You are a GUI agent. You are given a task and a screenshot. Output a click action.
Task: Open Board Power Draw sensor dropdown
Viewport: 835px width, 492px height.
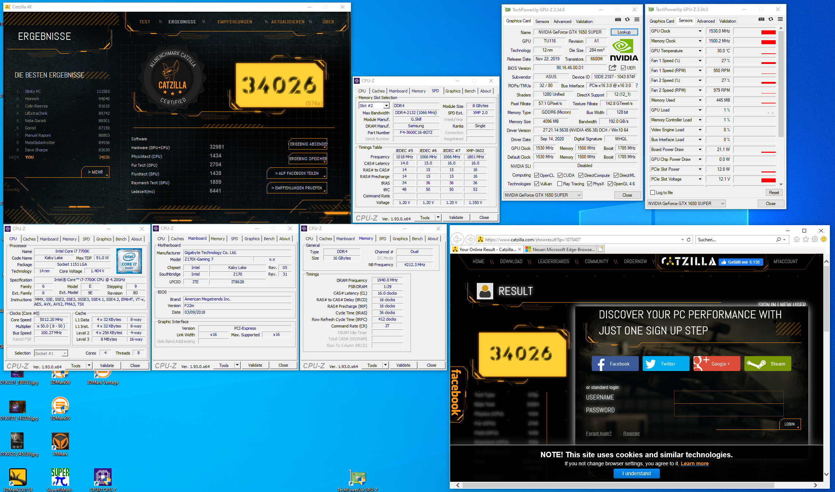tap(700, 150)
